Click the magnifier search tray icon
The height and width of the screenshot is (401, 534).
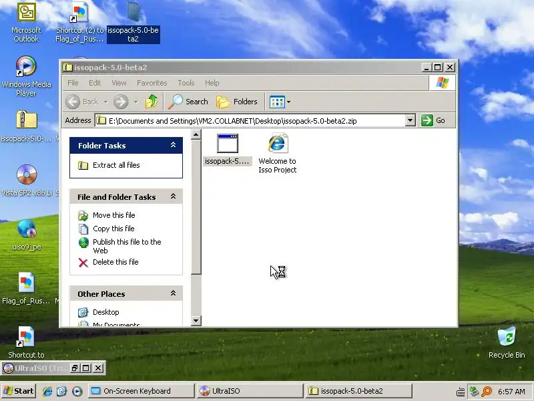point(487,392)
